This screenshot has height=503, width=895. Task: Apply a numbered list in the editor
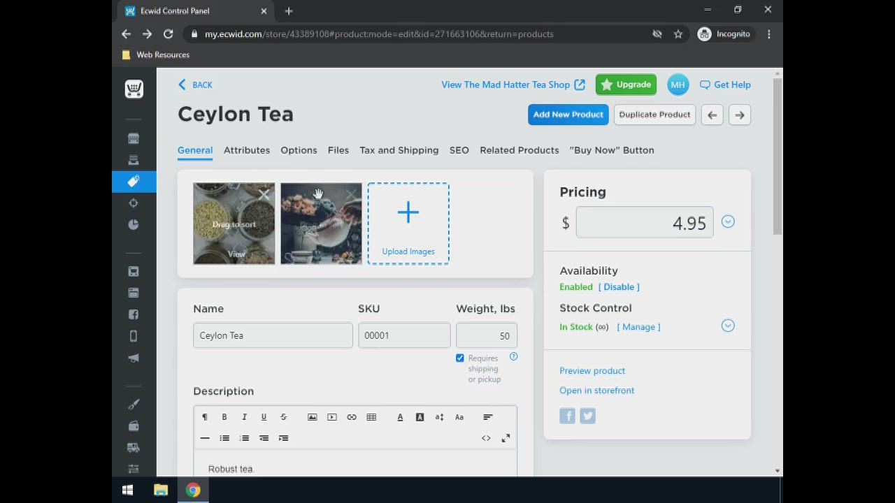[244, 438]
